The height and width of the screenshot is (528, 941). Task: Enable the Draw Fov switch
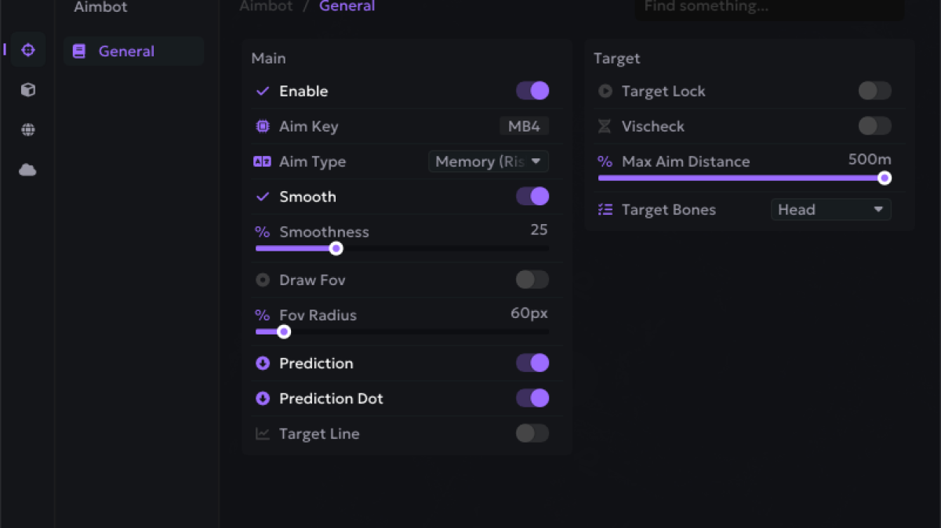pyautogui.click(x=532, y=280)
